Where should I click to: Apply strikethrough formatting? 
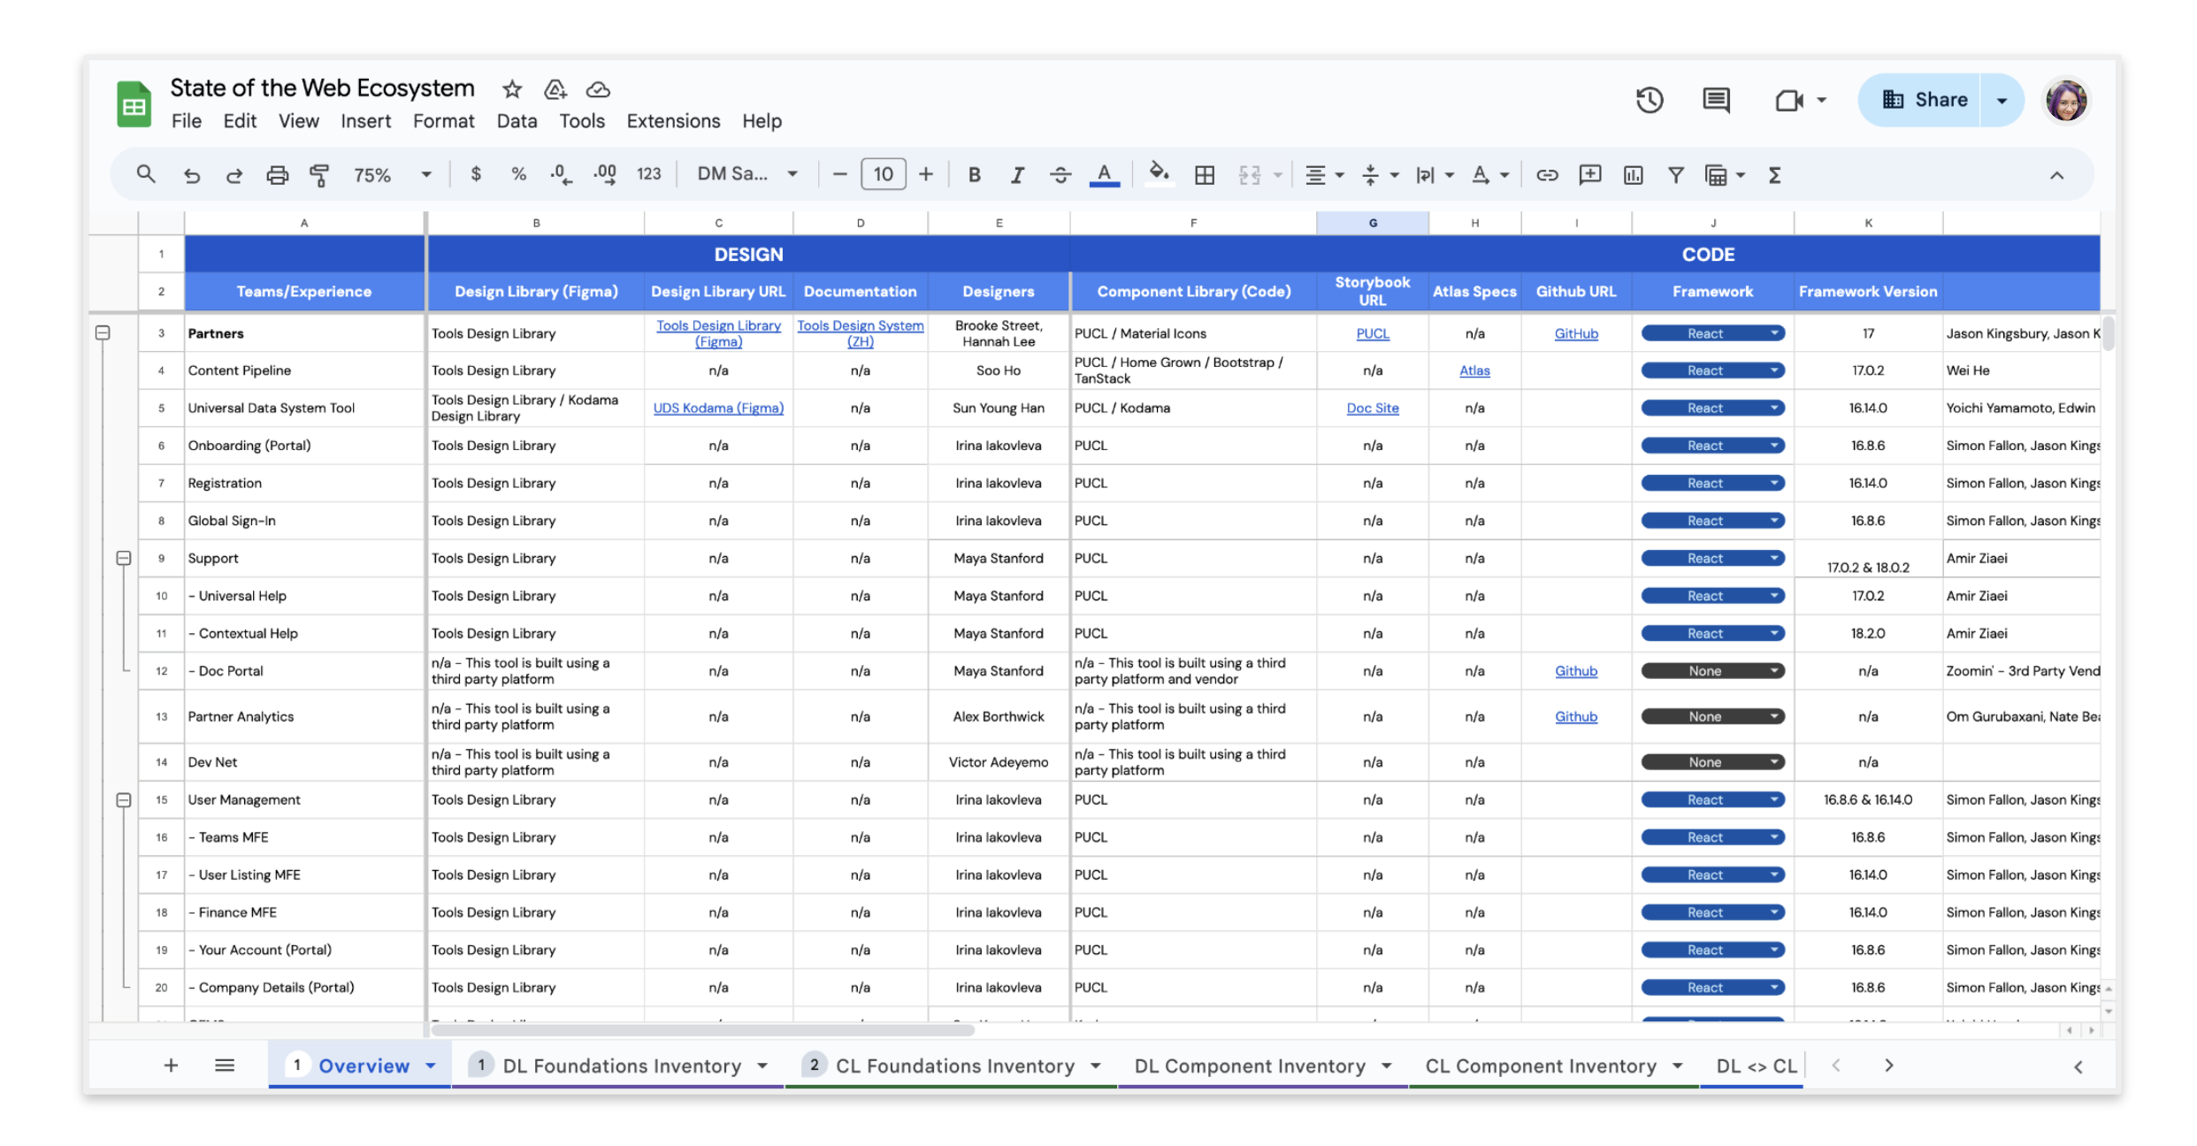1060,175
